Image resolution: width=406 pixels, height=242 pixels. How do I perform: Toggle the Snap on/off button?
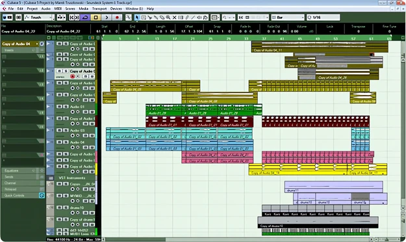tap(240, 18)
